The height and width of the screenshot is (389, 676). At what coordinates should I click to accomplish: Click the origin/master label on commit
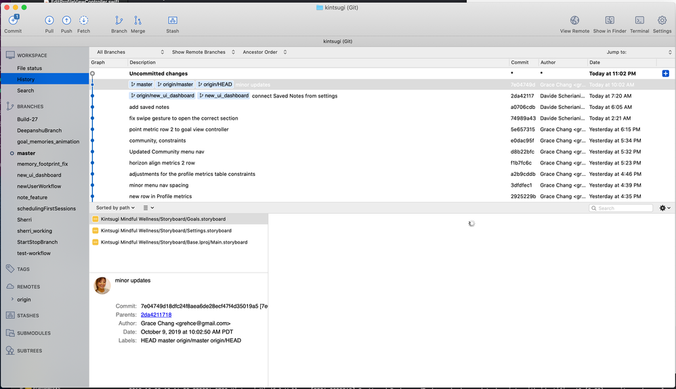tap(175, 85)
